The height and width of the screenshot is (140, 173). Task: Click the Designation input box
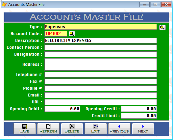pos(101,54)
